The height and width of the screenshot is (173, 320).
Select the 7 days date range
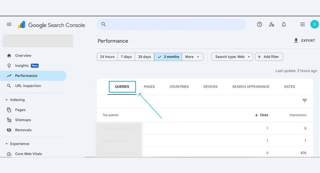(126, 57)
